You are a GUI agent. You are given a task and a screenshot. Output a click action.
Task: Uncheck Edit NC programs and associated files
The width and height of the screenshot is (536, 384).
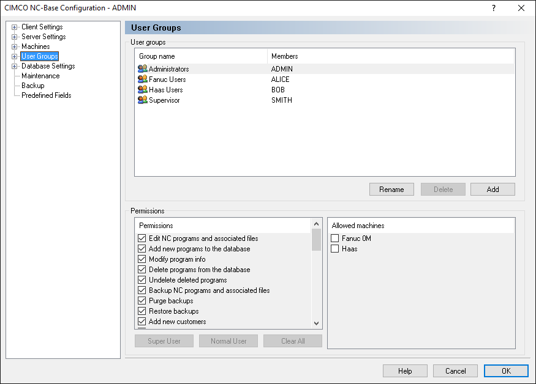click(142, 238)
